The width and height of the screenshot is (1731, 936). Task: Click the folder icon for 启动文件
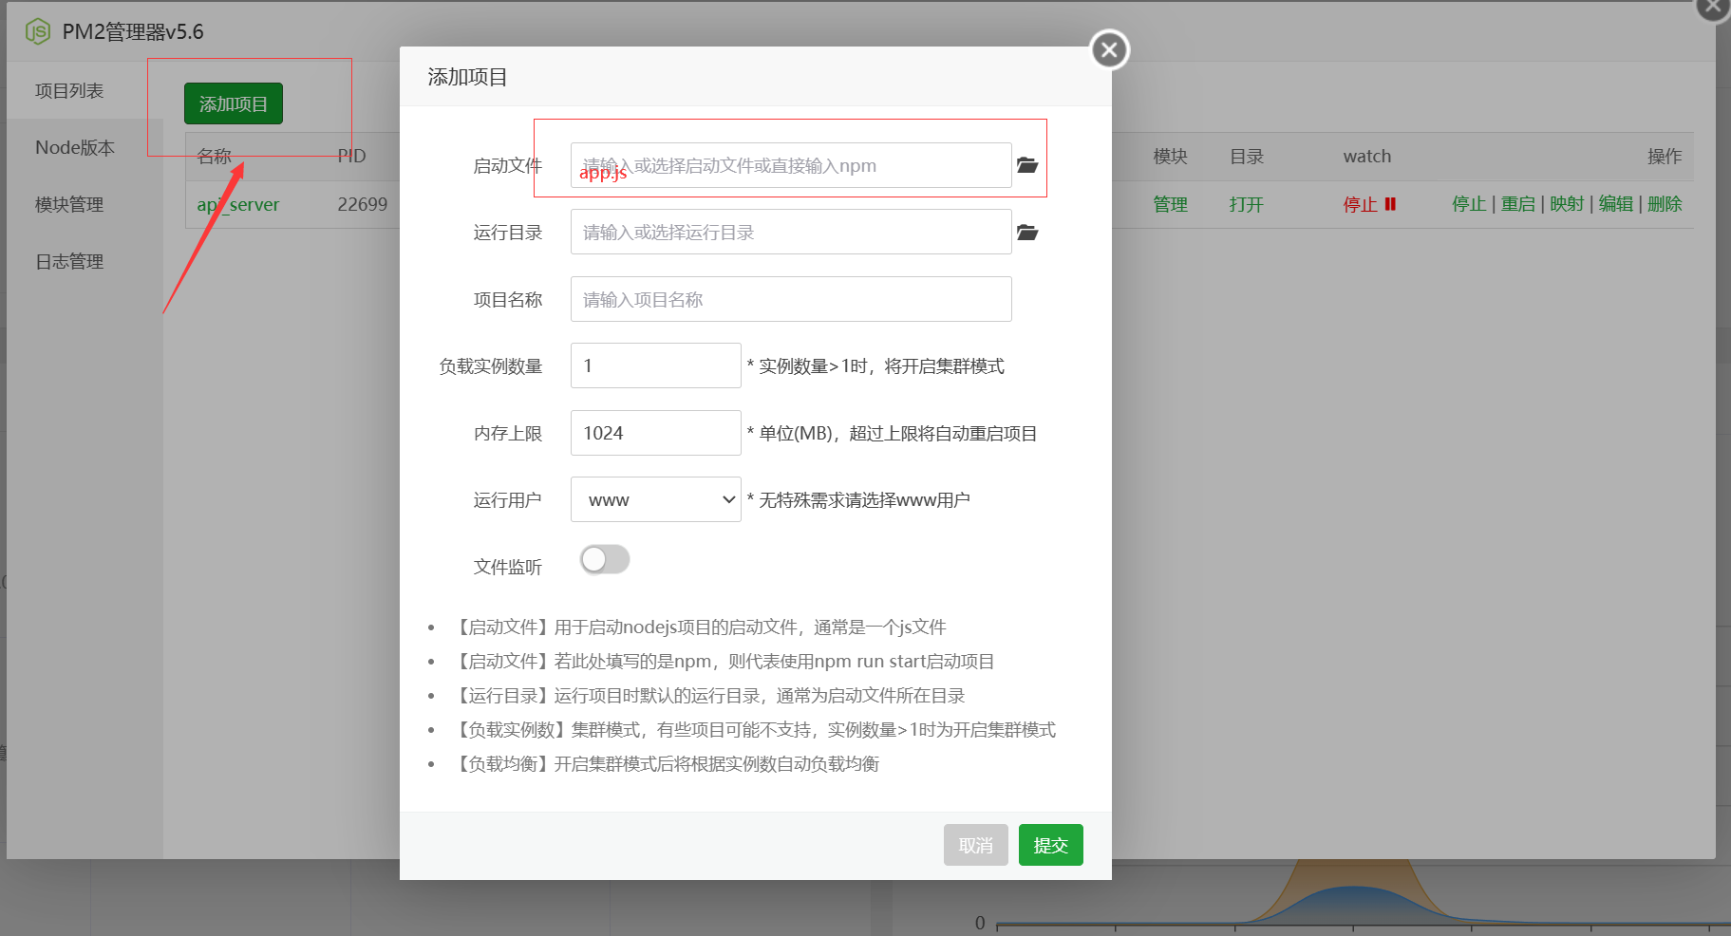pyautogui.click(x=1027, y=165)
